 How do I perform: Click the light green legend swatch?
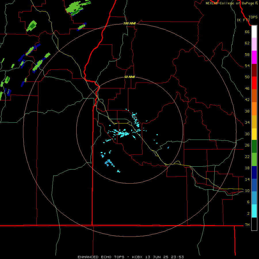click(254, 159)
